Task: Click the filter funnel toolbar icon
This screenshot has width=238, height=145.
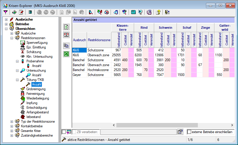Action: coord(6,12)
